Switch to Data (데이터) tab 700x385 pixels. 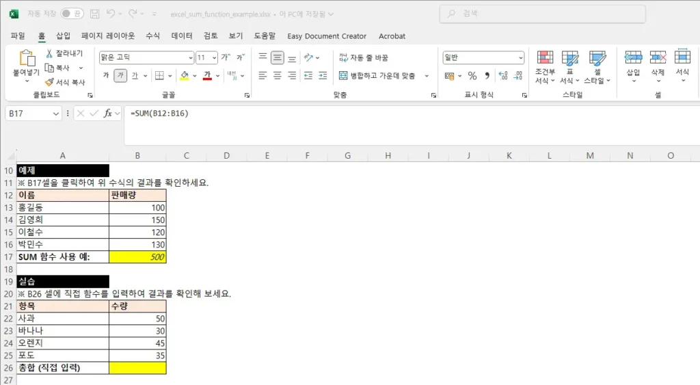point(182,36)
